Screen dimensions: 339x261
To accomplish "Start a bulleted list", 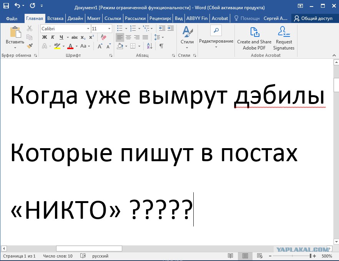I will click(x=120, y=28).
